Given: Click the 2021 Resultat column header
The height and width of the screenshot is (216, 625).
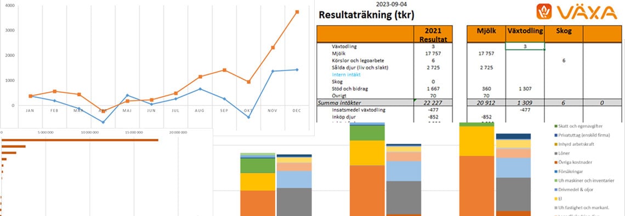Looking at the screenshot, I should pos(433,34).
